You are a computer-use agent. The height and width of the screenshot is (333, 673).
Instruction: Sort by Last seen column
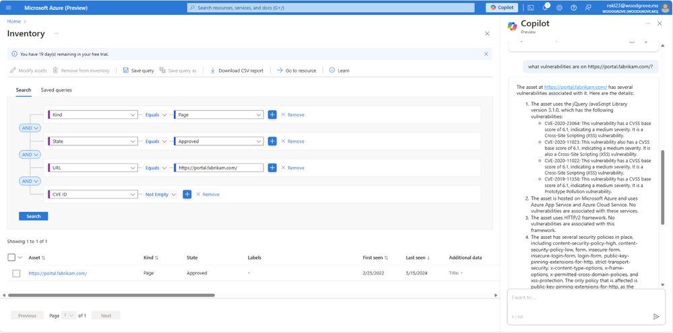pos(418,258)
